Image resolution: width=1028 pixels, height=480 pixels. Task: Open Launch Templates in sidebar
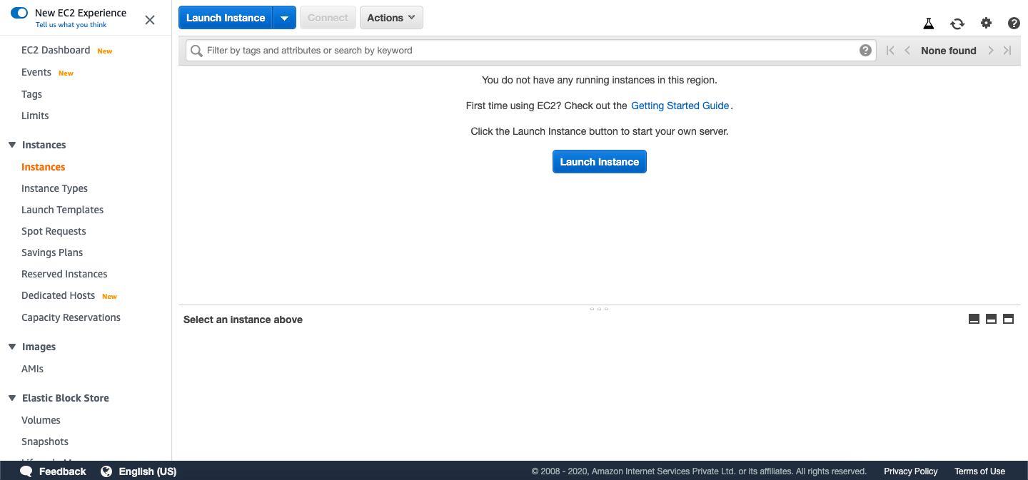(x=62, y=210)
